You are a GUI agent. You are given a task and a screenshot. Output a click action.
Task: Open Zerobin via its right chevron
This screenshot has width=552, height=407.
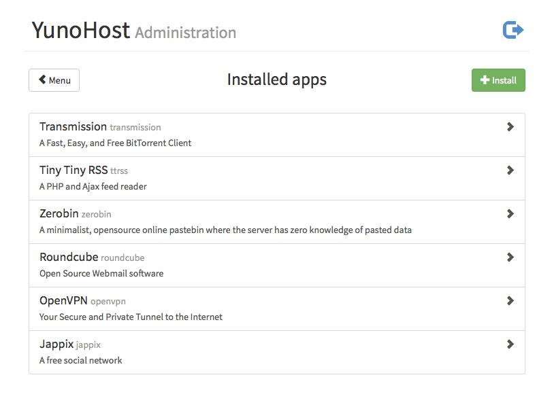(510, 214)
